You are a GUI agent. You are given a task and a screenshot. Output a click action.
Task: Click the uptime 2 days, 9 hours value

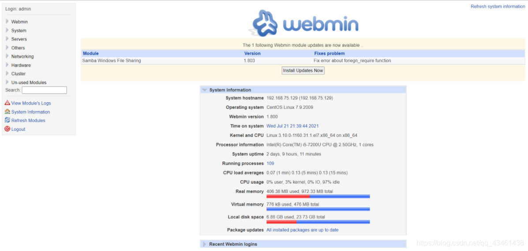(x=294, y=154)
